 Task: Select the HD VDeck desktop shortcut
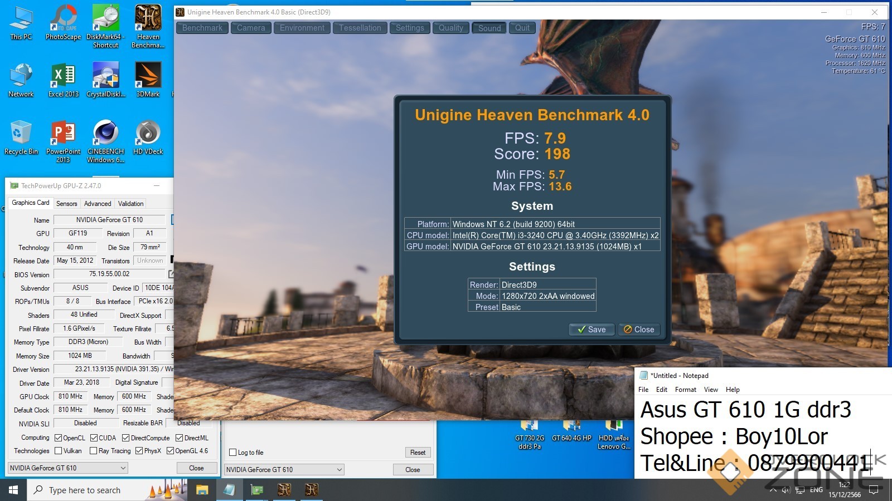(148, 137)
